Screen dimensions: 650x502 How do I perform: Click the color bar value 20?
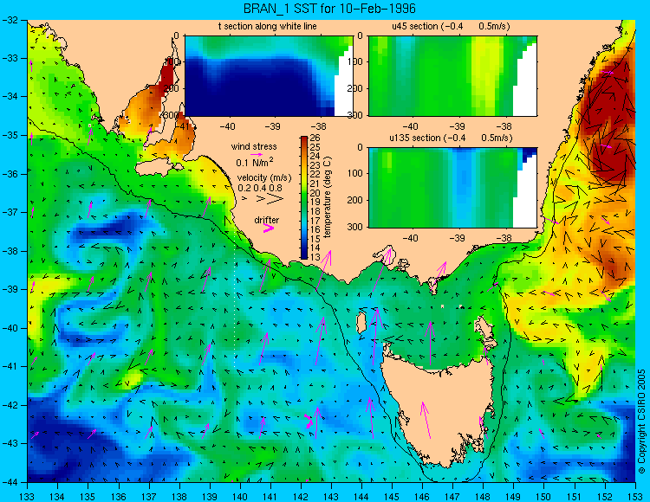(315, 193)
